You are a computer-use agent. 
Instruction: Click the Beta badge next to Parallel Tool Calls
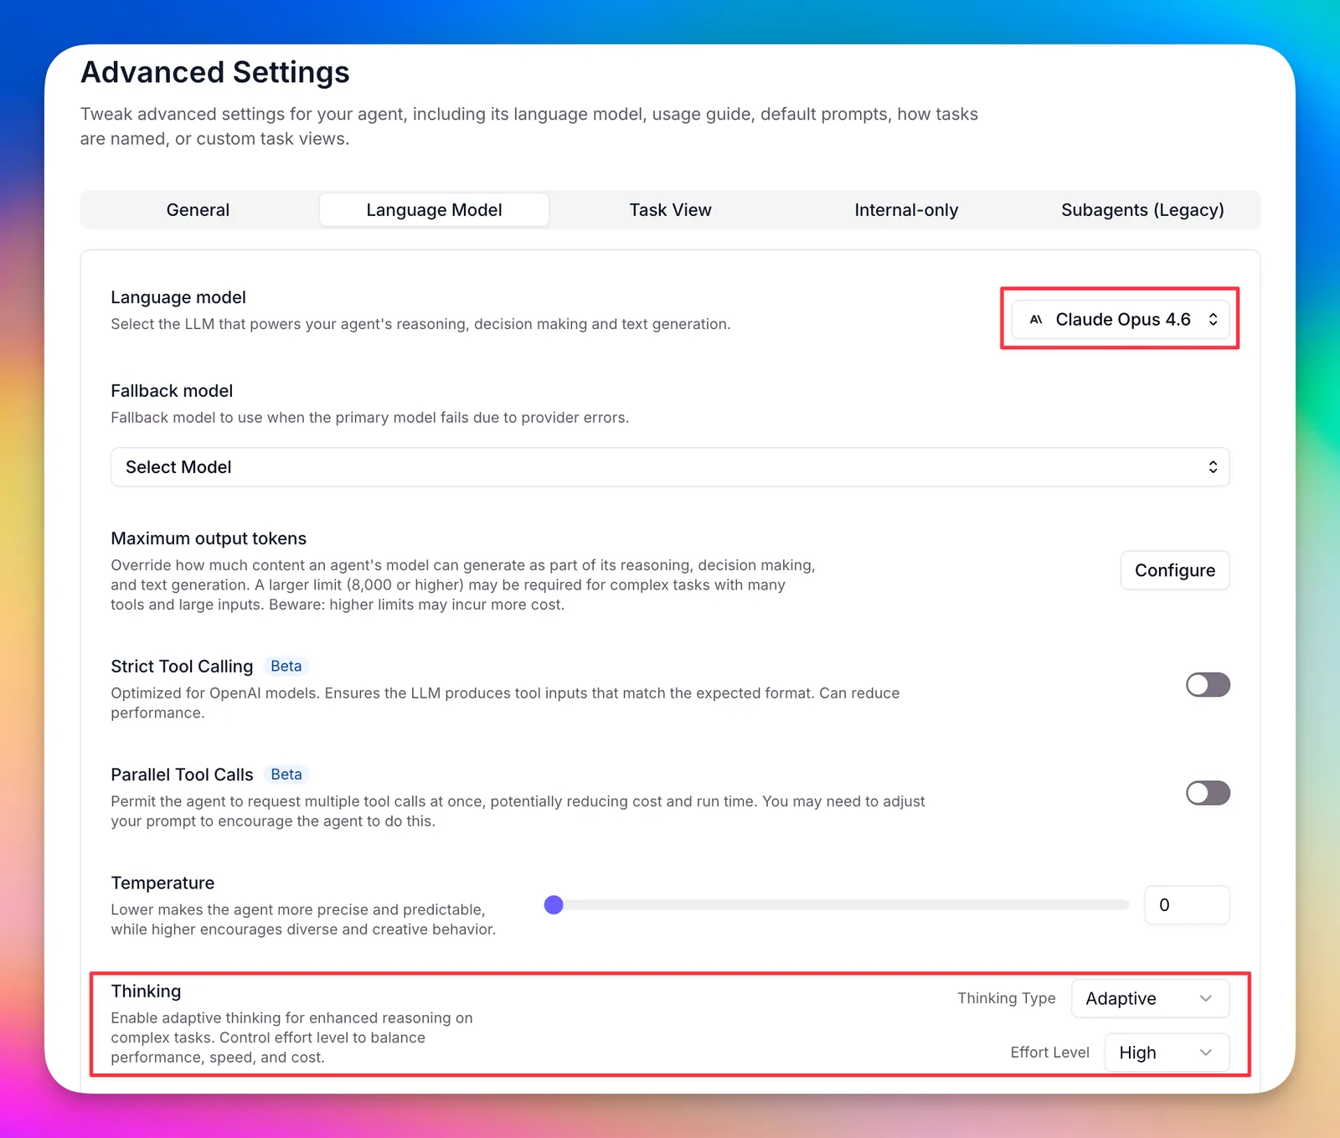(286, 775)
